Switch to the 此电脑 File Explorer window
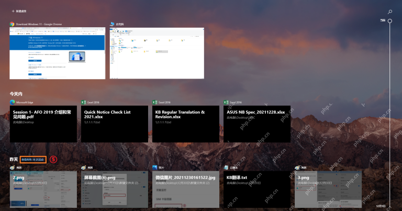The height and width of the screenshot is (211, 402). (157, 53)
